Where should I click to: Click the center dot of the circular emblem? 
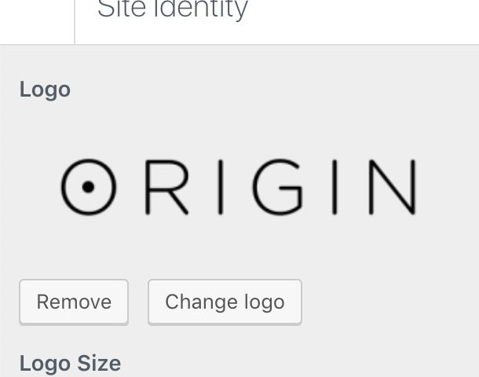tap(88, 187)
